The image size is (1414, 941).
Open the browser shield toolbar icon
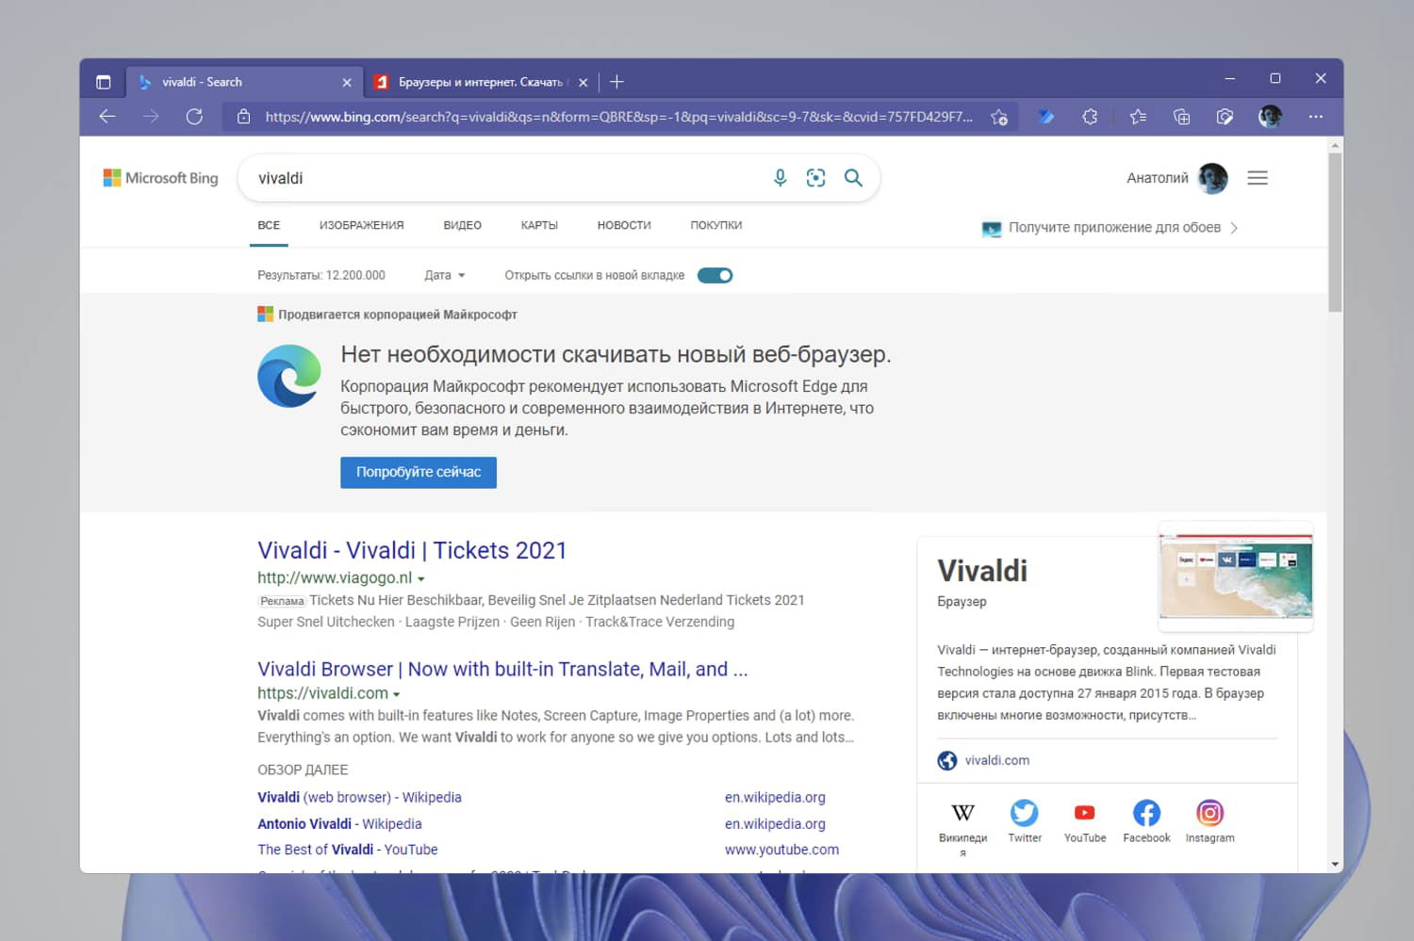(x=1225, y=117)
